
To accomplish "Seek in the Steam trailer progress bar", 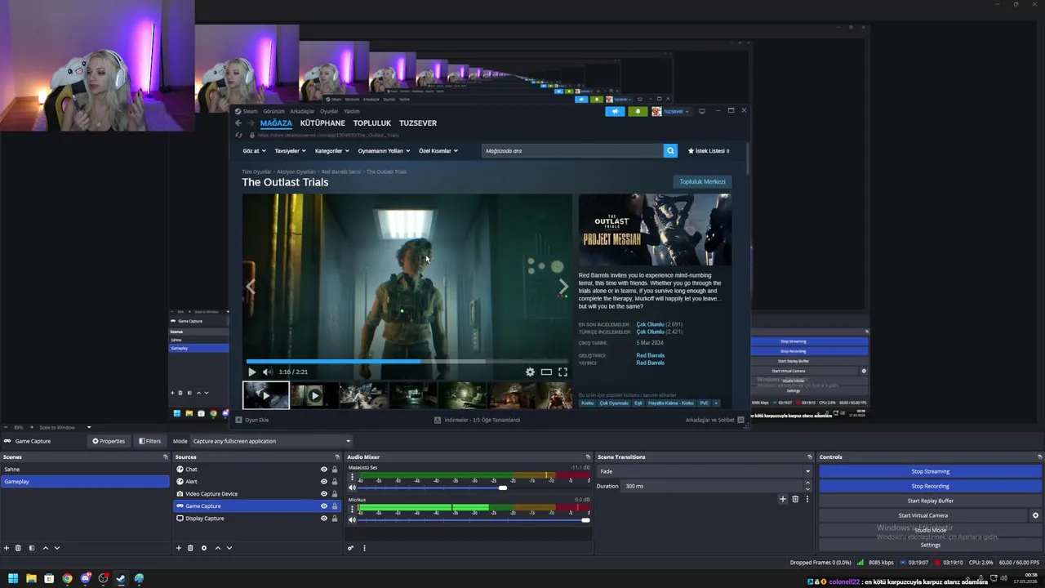I will (x=407, y=361).
